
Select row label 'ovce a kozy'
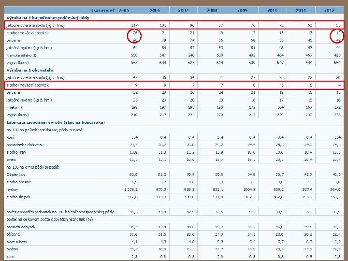click(17, 242)
